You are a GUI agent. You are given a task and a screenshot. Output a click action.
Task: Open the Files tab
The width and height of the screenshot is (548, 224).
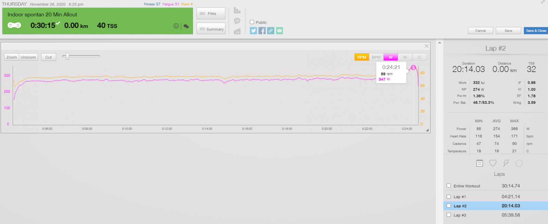pyautogui.click(x=211, y=14)
